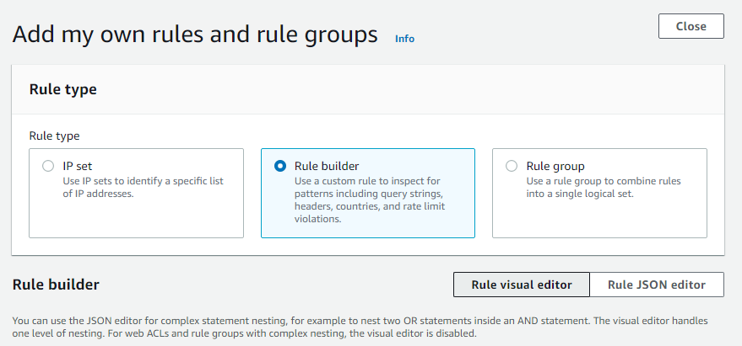Click the paragraph explaining JSON editor nesting
Screen dimensions: 742x346
[x=360, y=327]
